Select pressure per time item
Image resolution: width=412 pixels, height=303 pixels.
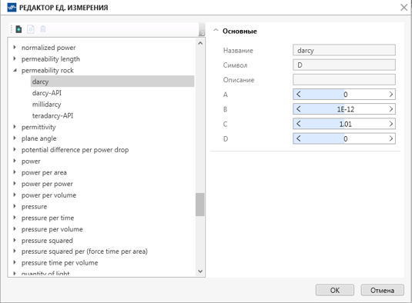[x=48, y=218]
